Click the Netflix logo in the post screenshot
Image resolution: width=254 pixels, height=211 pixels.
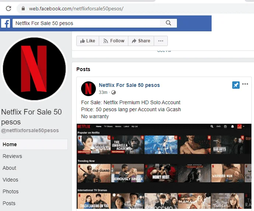tap(84, 126)
